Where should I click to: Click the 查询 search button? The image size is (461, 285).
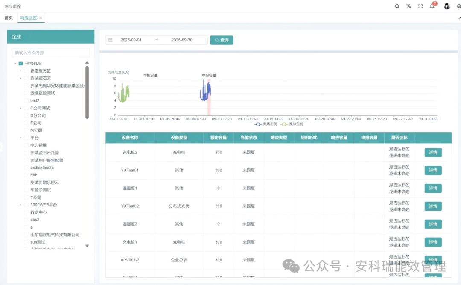pos(222,40)
